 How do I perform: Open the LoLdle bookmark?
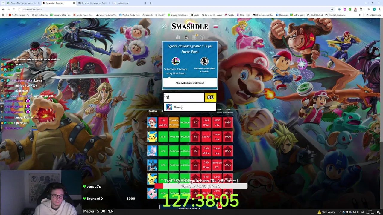195,15
